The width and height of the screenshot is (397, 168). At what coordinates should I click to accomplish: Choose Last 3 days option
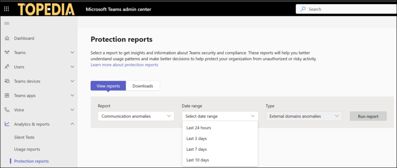220,139
